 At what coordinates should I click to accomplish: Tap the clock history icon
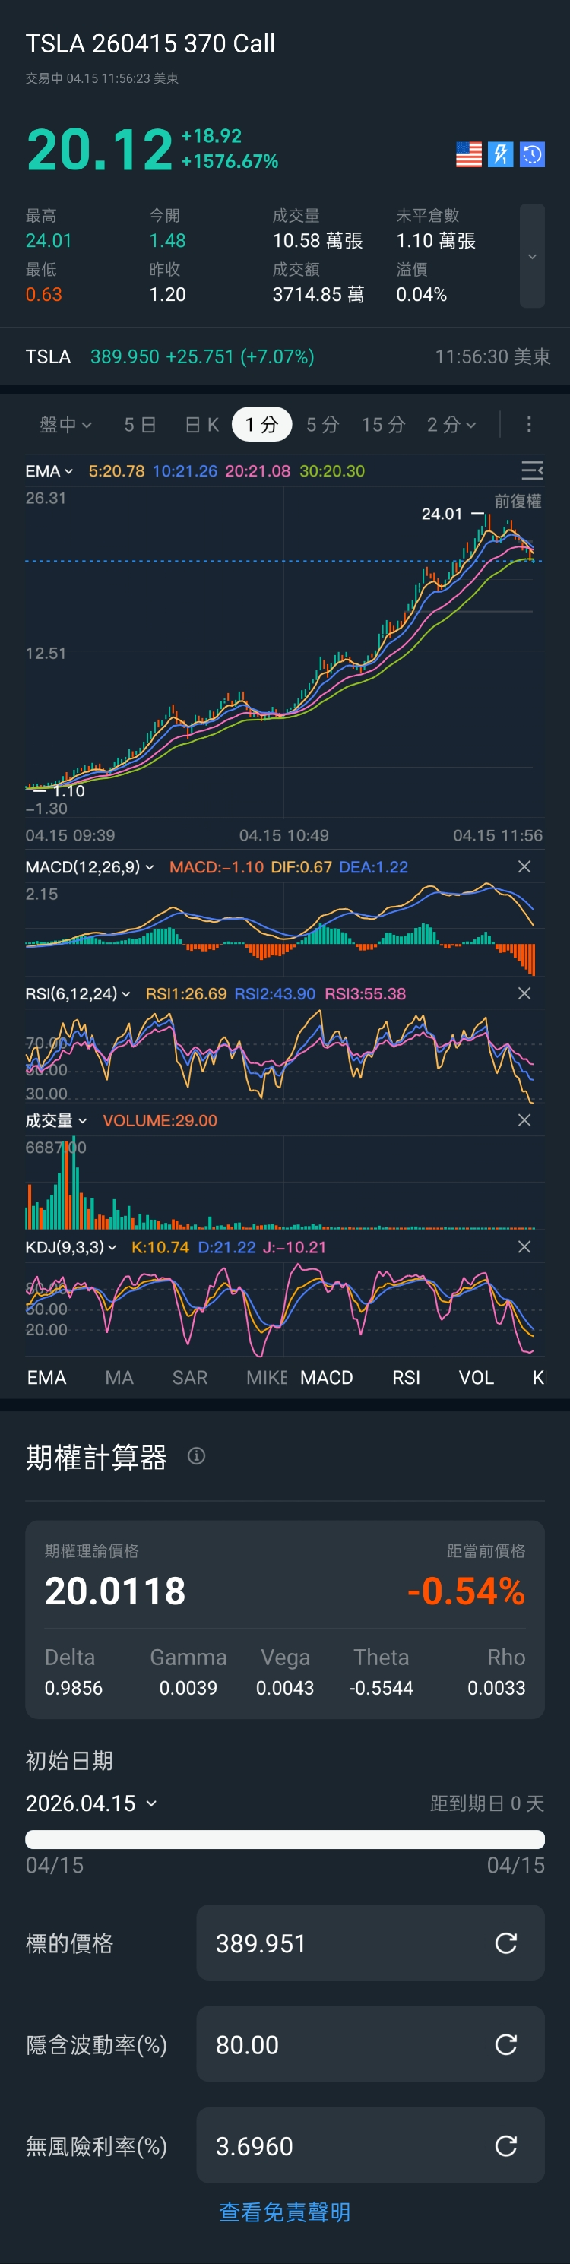click(532, 155)
